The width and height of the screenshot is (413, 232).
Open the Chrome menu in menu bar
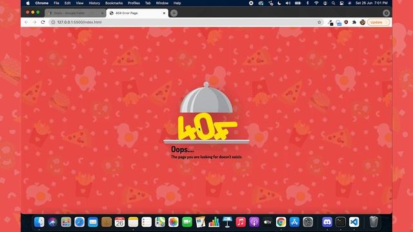[x=42, y=3]
